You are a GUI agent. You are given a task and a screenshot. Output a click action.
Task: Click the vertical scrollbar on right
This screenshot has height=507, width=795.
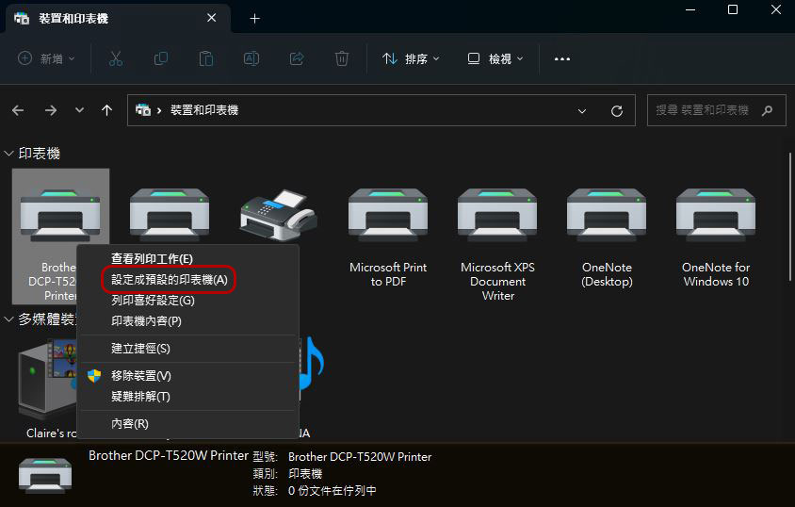click(790, 217)
